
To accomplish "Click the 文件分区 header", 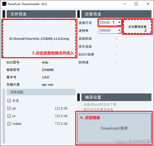I will (41, 92).
